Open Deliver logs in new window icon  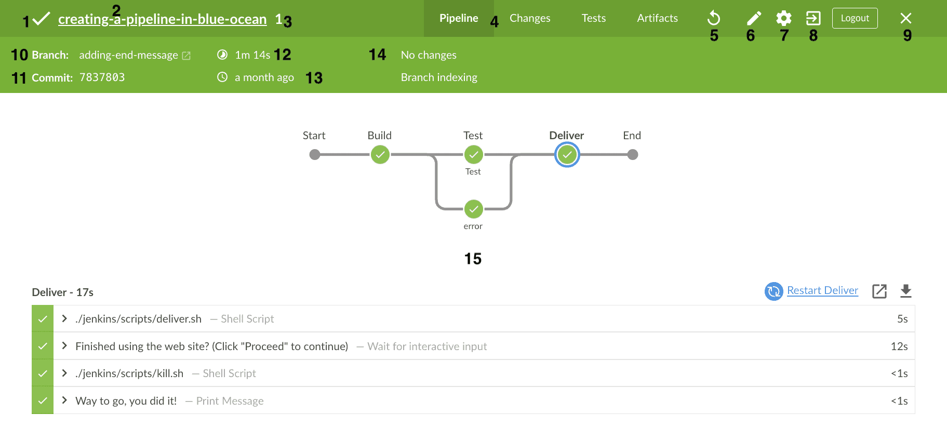[879, 291]
